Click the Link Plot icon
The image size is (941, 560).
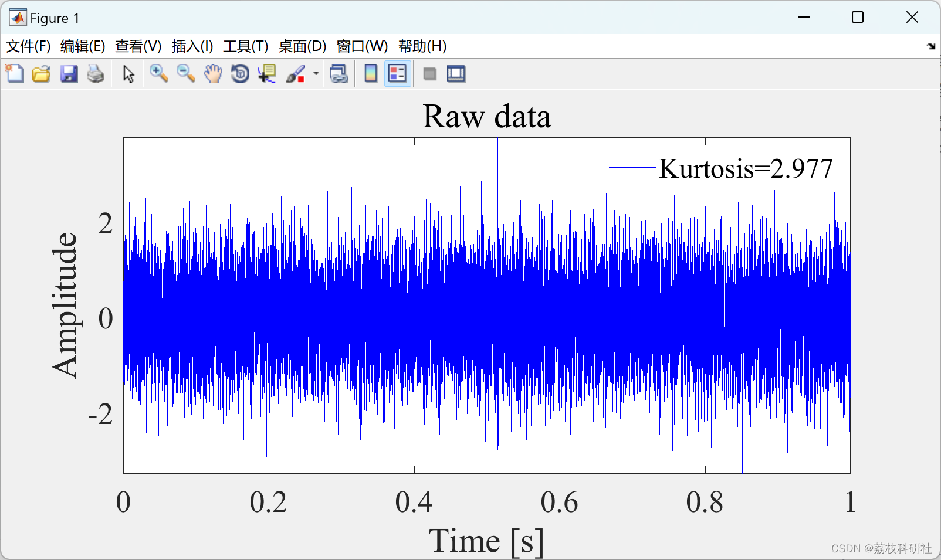click(x=339, y=74)
